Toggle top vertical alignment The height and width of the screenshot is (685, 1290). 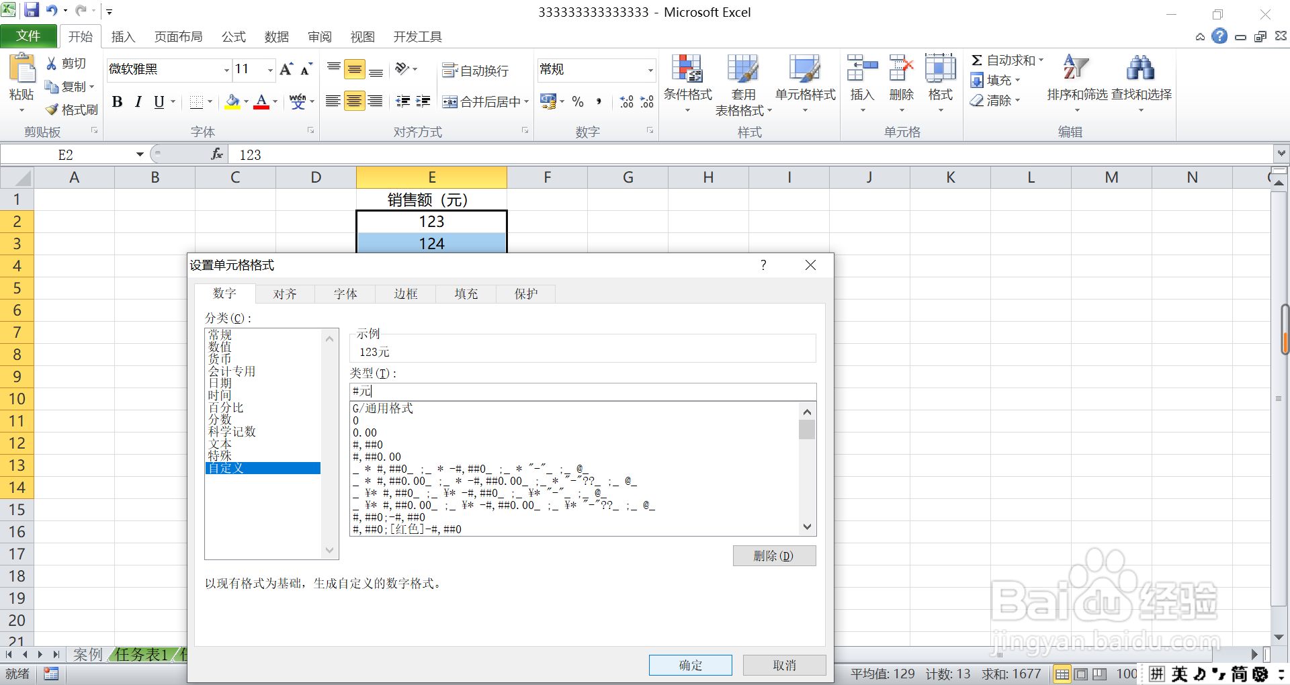[334, 69]
